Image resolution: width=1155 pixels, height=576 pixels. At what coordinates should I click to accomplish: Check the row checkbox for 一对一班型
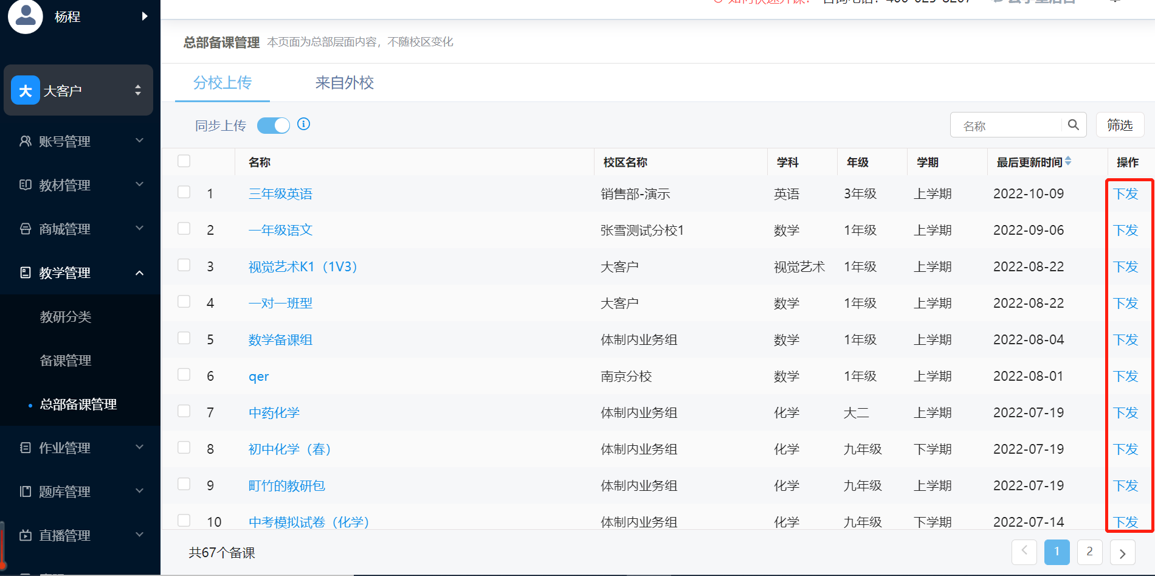184,302
